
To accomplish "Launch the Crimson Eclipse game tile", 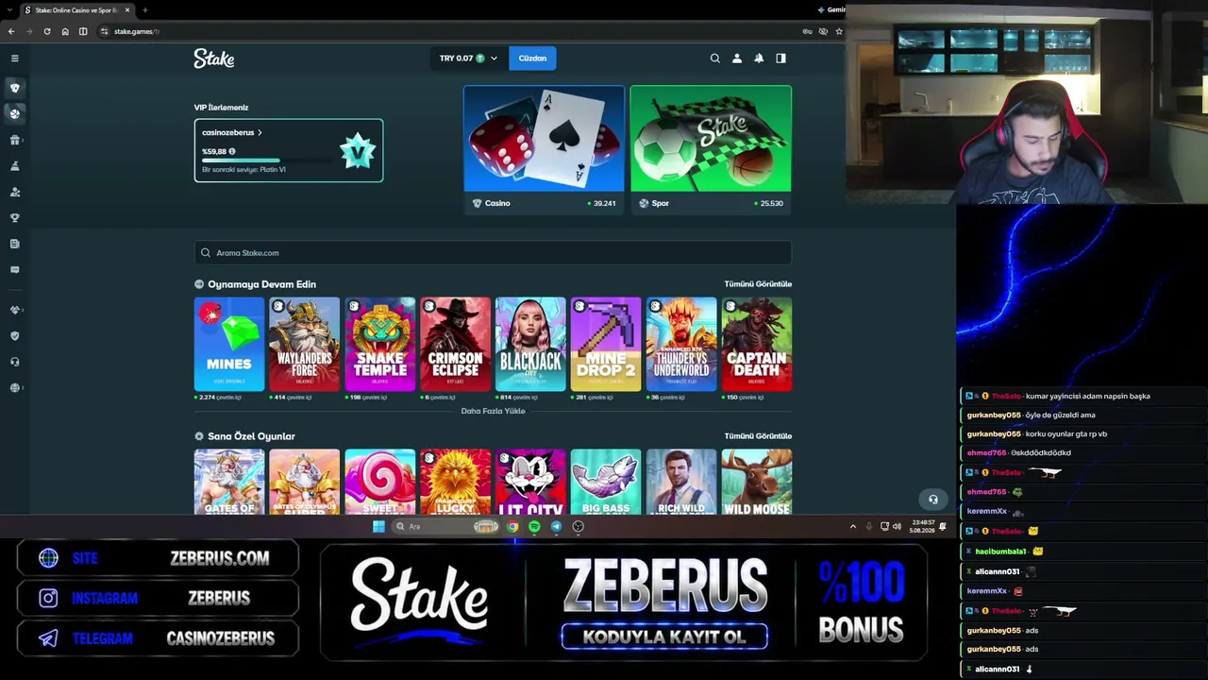I will [x=455, y=344].
